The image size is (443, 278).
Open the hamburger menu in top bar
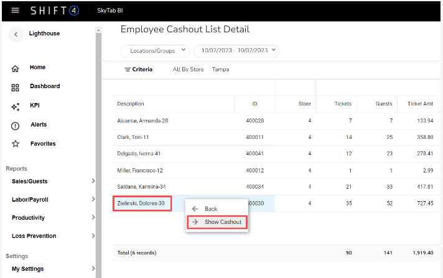click(x=16, y=11)
